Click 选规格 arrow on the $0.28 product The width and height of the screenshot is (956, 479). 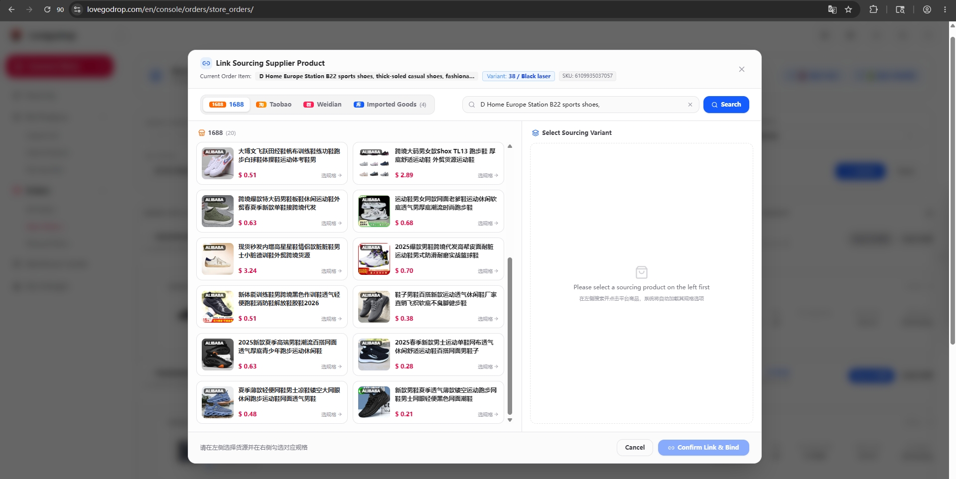(488, 367)
